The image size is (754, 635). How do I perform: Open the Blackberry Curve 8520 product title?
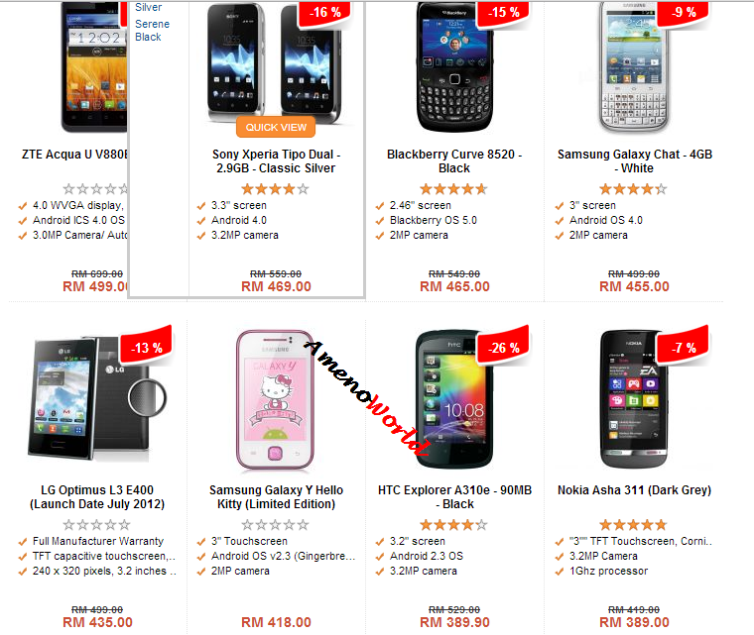point(454,161)
